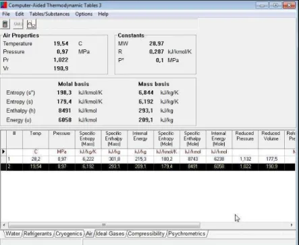Click the application icon in title bar

[x=3, y=5]
